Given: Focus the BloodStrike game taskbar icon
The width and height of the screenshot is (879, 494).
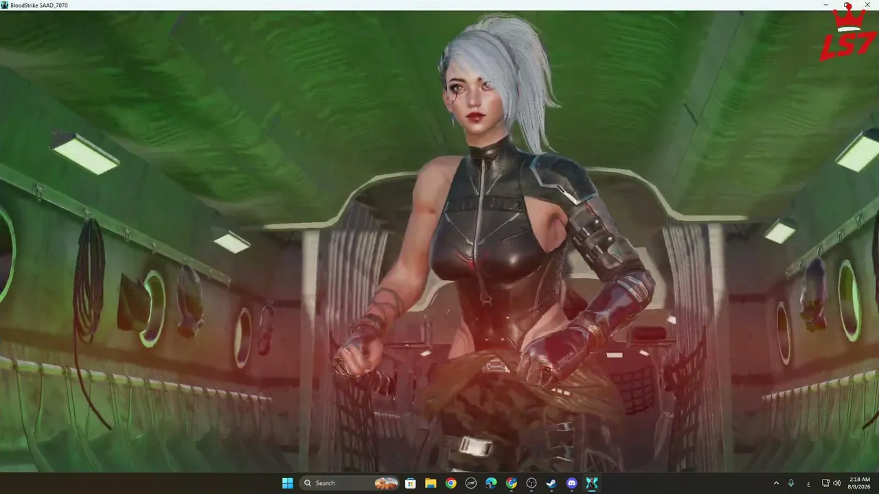Looking at the screenshot, I should 592,483.
